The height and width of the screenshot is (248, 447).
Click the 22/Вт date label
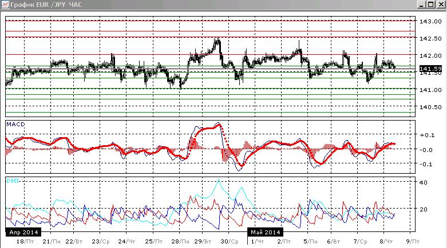click(74, 242)
